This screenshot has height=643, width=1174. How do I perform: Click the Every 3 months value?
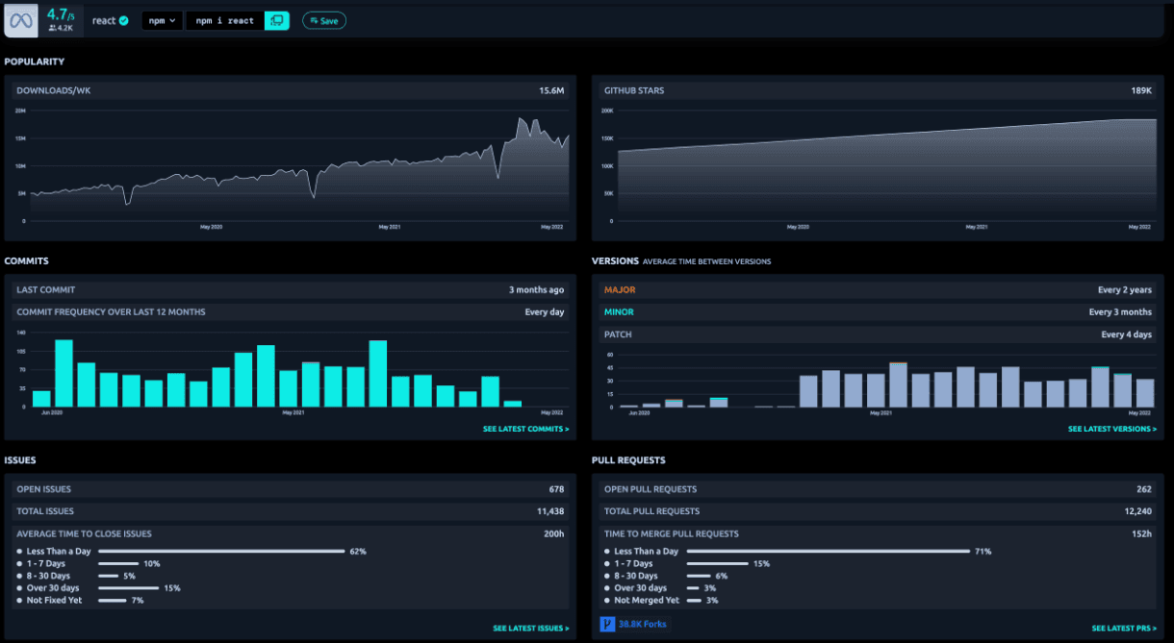pyautogui.click(x=1120, y=311)
